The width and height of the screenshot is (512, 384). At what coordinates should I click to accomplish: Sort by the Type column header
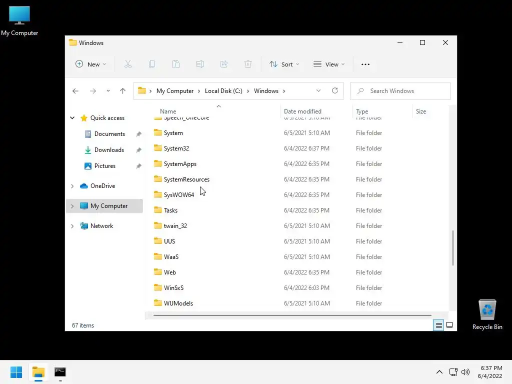362,111
